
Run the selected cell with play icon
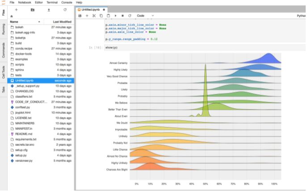(x=116, y=16)
